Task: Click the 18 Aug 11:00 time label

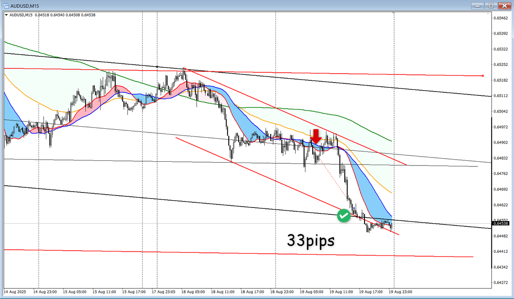Action: [223, 291]
